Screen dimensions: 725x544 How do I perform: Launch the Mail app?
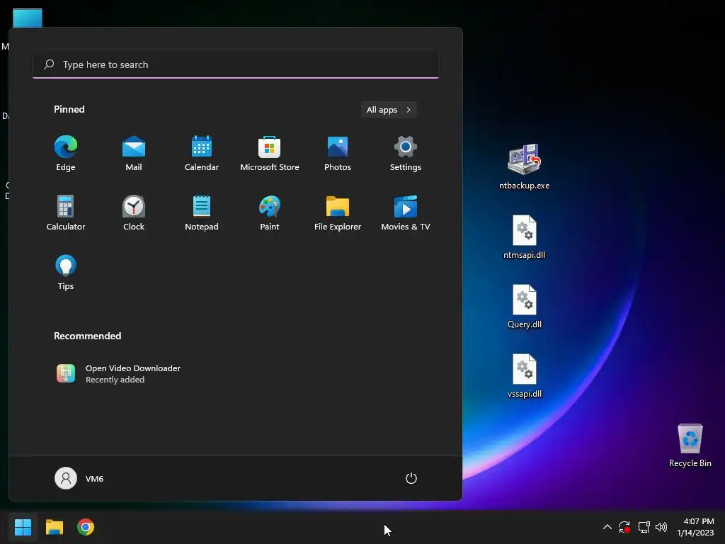pos(134,154)
